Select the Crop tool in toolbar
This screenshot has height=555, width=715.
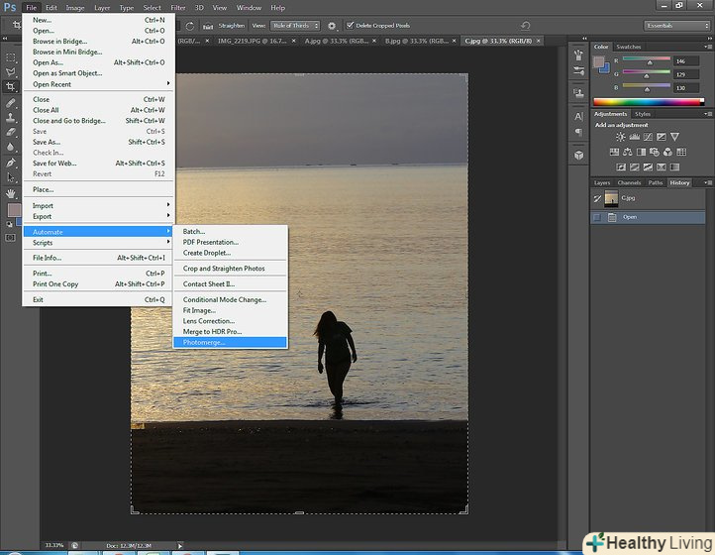tap(11, 87)
